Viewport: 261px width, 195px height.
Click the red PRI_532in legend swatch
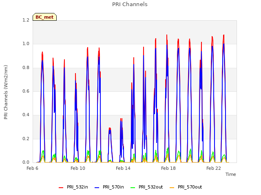61,187
